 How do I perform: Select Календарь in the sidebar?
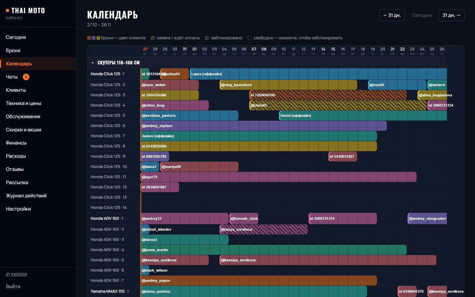pyautogui.click(x=38, y=64)
